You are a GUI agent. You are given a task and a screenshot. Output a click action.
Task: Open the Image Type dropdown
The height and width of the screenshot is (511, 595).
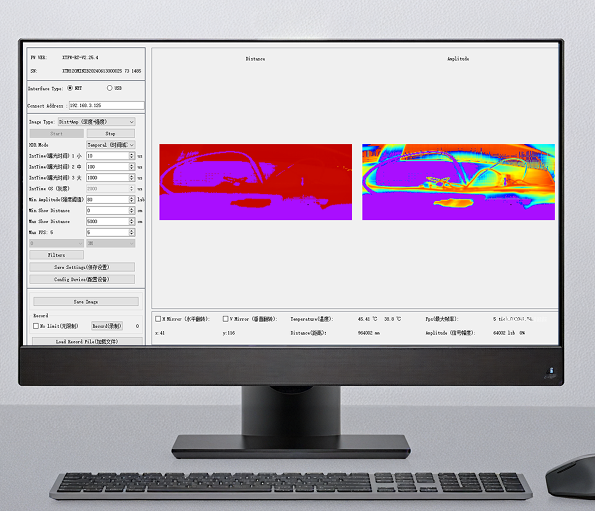click(x=96, y=122)
